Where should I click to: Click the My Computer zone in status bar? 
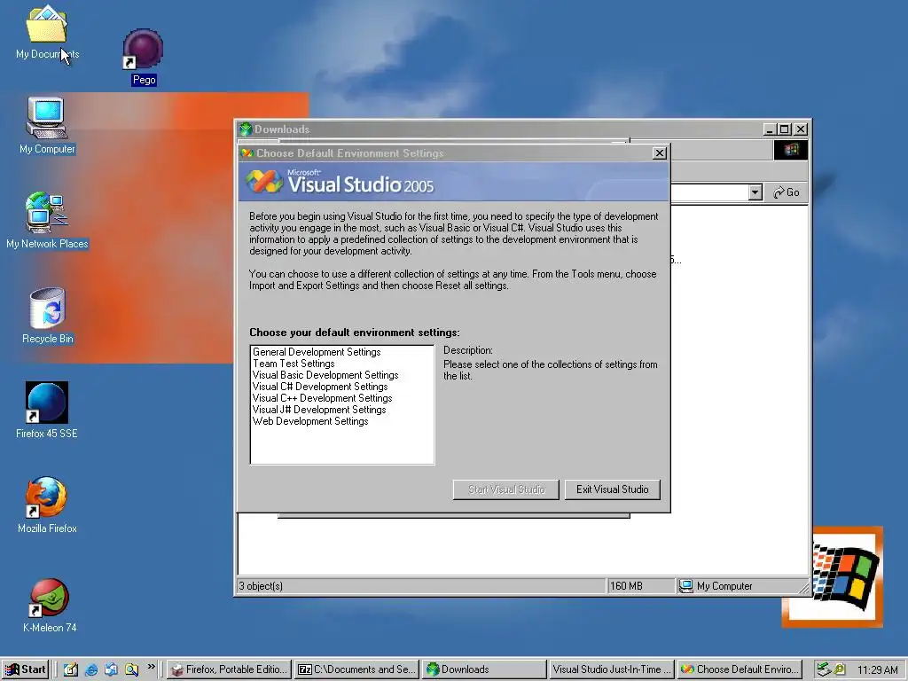pyautogui.click(x=741, y=586)
